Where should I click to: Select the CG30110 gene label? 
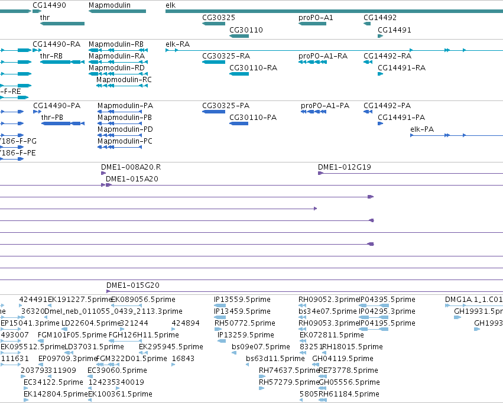pyautogui.click(x=246, y=30)
